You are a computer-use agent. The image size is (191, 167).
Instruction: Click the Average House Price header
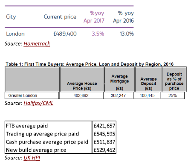tap(82, 86)
